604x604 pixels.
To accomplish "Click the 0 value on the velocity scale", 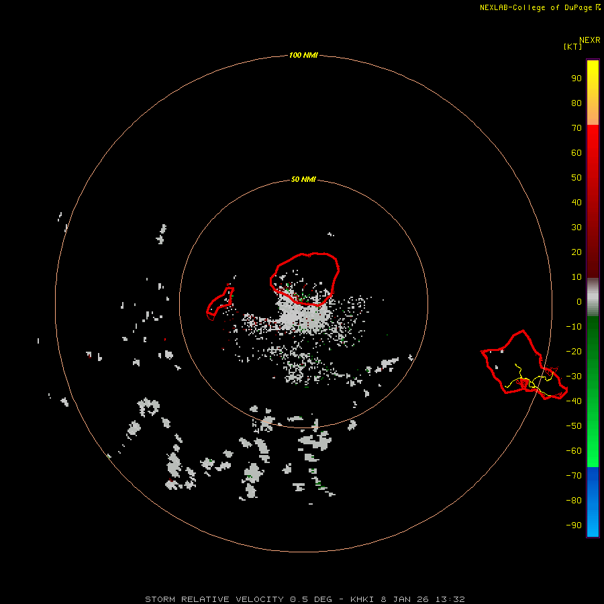I will [579, 302].
